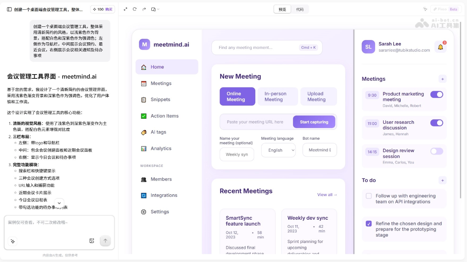
Task: Open the device view dropdown in toolbar
Action: click(155, 9)
